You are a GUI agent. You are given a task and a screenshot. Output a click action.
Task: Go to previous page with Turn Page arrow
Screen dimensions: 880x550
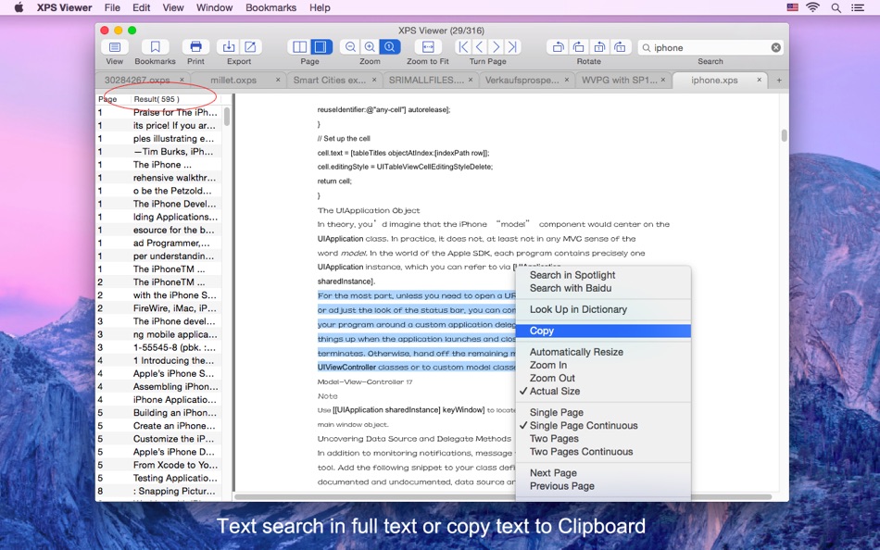click(x=479, y=47)
